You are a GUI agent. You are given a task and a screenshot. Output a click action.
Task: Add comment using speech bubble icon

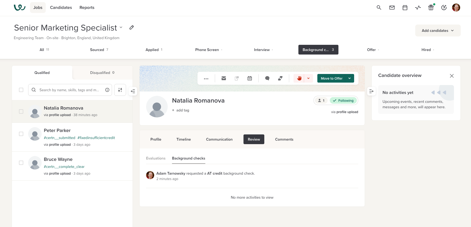point(267,78)
